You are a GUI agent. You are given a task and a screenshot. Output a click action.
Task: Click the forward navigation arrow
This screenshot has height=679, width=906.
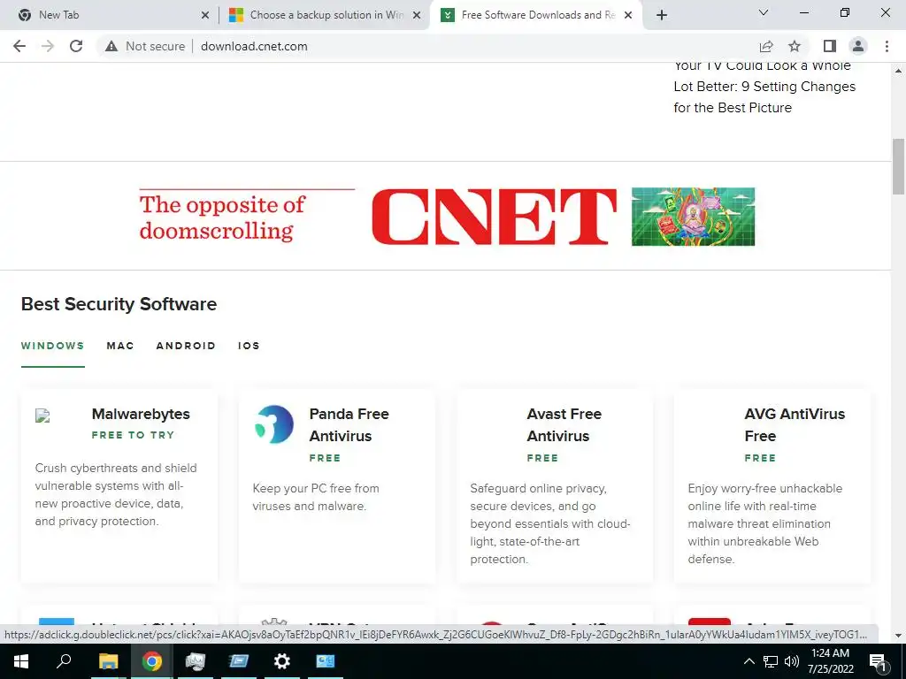48,46
